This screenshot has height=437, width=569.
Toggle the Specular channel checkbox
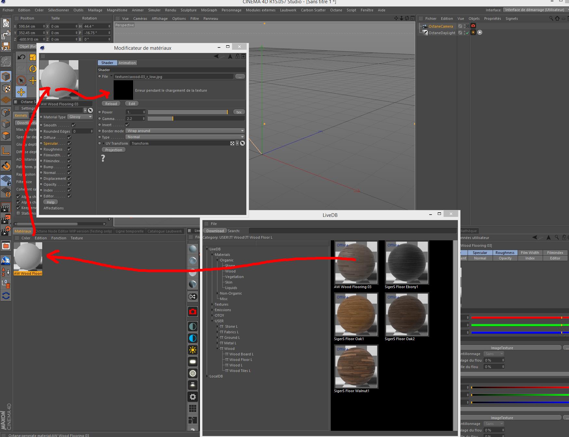pyautogui.click(x=69, y=143)
